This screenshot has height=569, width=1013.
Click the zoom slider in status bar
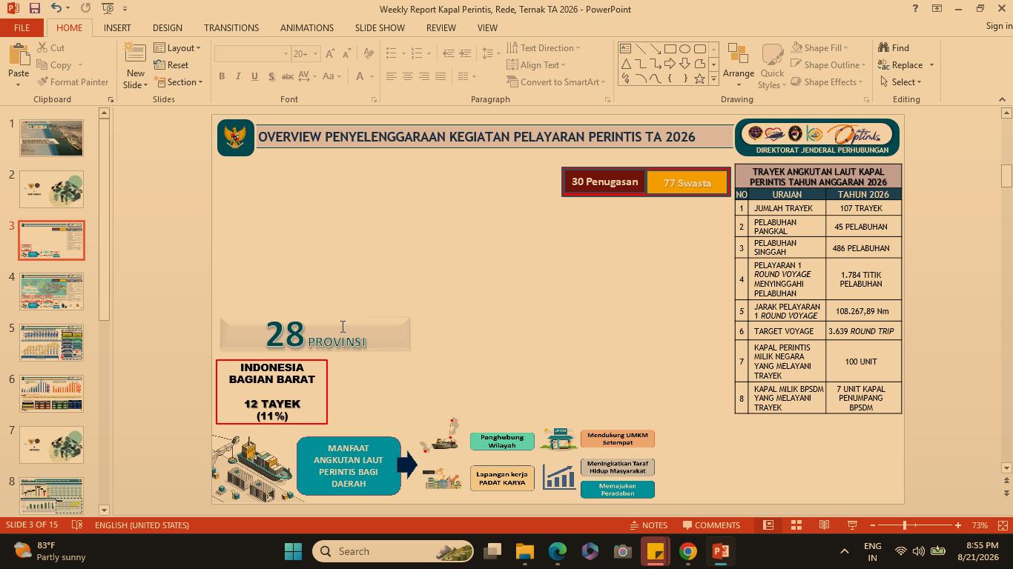(x=904, y=525)
